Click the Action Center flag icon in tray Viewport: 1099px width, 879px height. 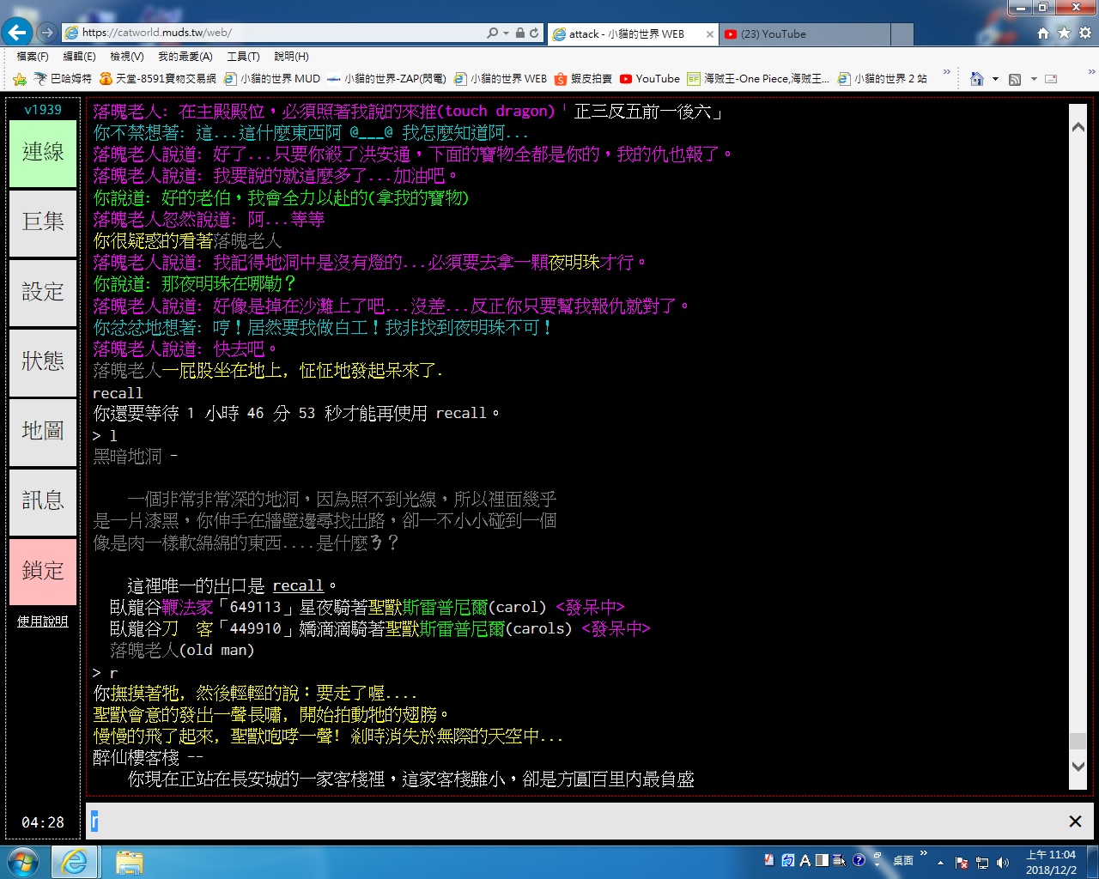962,862
